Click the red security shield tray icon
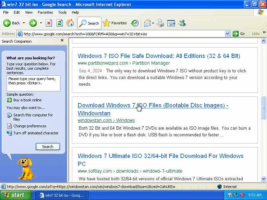Viewport: 267px width, 200px height. click(x=242, y=195)
